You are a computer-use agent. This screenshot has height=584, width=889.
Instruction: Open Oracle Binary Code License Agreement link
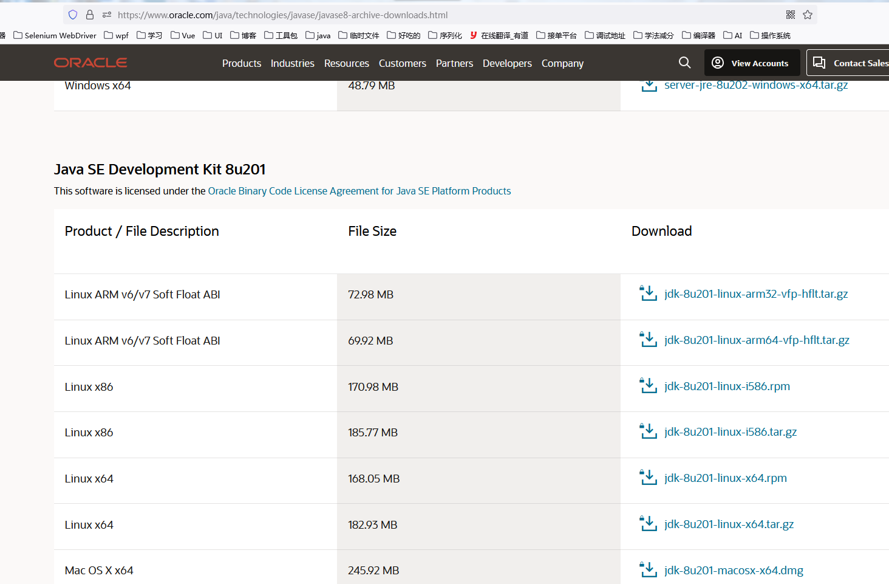click(x=359, y=191)
